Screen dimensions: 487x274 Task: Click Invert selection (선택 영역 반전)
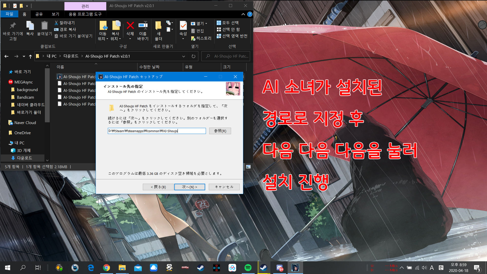[232, 36]
